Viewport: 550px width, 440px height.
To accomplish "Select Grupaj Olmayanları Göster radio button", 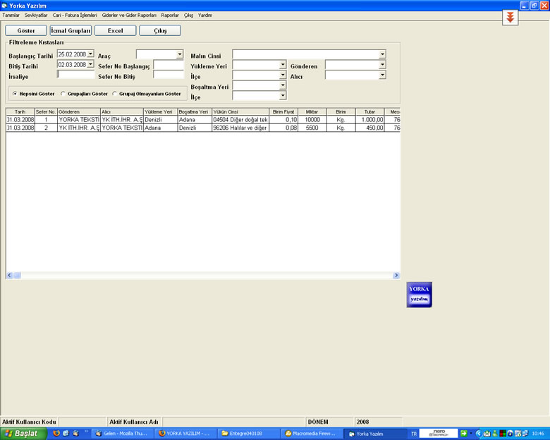I will pos(114,94).
